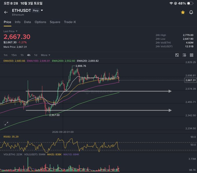This screenshot has height=173, width=197.
Task: Select the 1d timeframe
Action: 36,55
